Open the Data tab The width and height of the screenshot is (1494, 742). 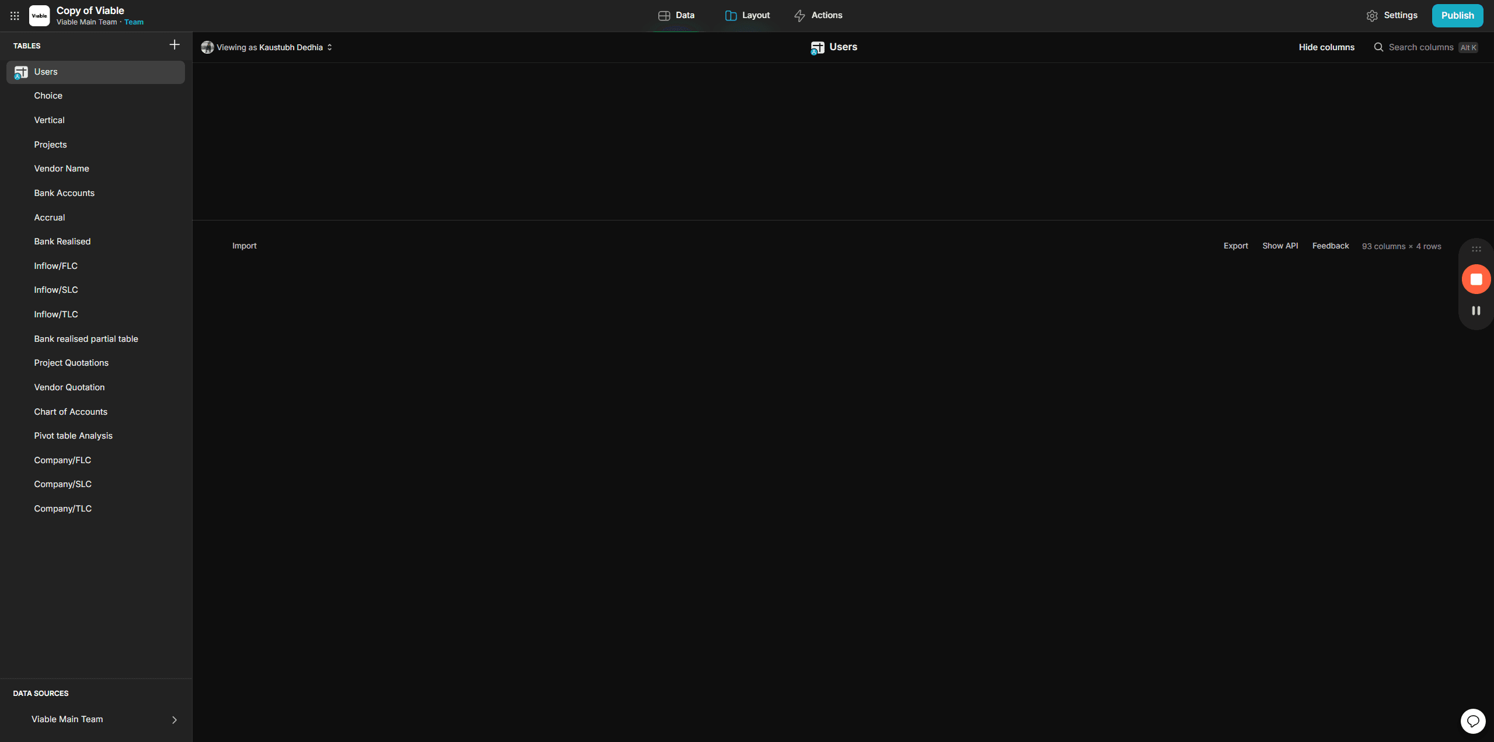click(676, 16)
